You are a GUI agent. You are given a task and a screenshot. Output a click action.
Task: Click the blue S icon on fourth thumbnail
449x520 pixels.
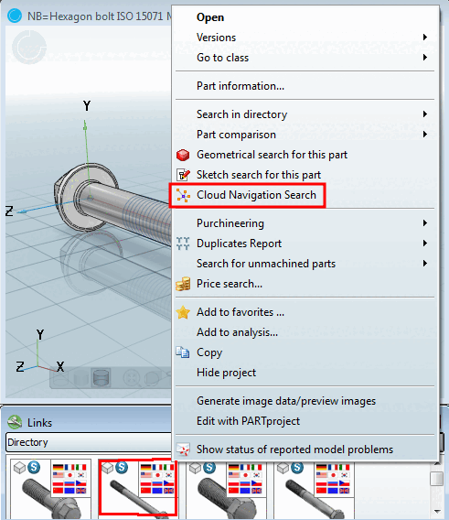tap(297, 467)
